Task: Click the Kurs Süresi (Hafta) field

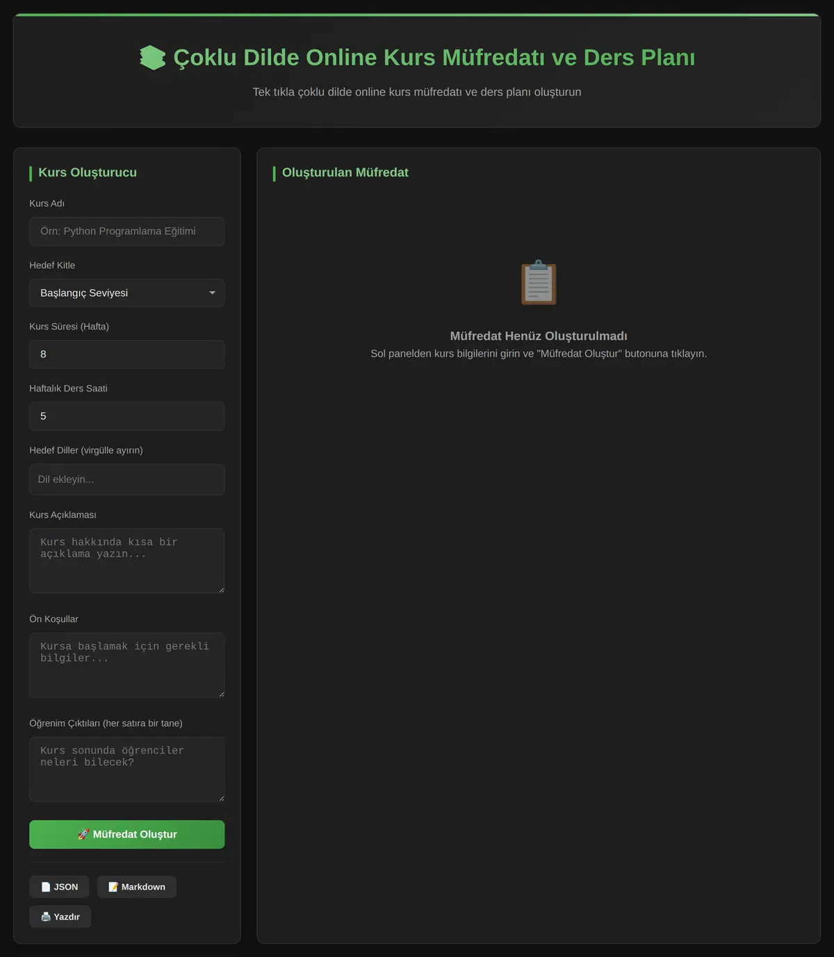Action: pos(126,354)
